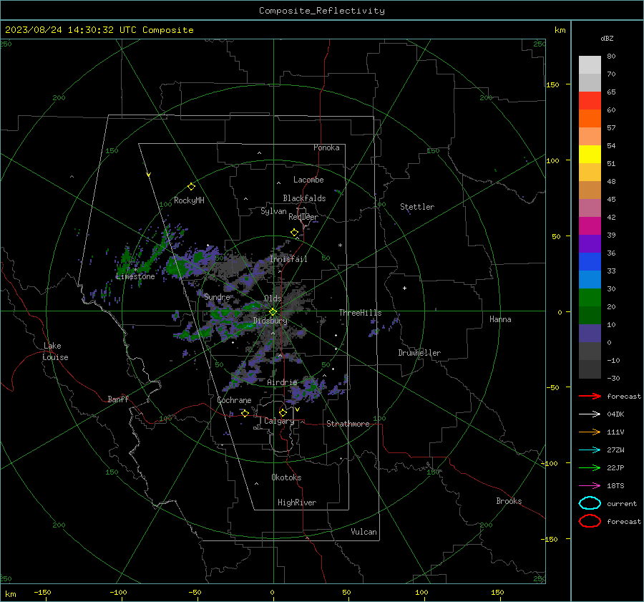Pick the orange 57–60 dBZ swatch

point(590,119)
